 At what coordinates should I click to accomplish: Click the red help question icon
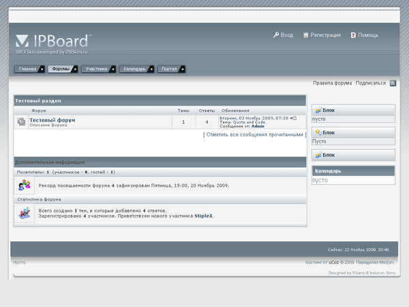pyautogui.click(x=353, y=35)
